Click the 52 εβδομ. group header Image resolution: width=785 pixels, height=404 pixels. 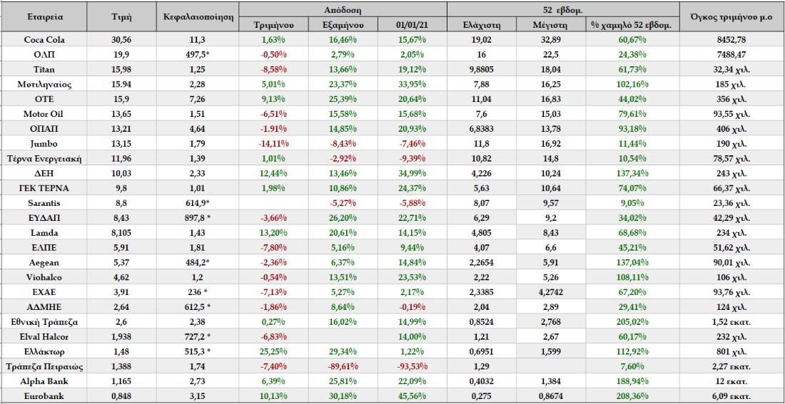(x=563, y=9)
